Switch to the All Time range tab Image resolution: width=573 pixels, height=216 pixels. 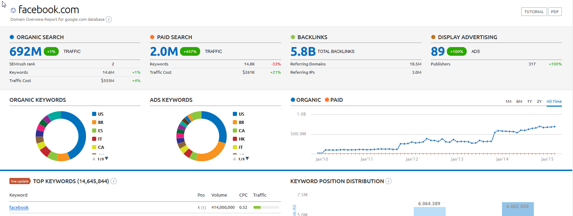tap(554, 101)
